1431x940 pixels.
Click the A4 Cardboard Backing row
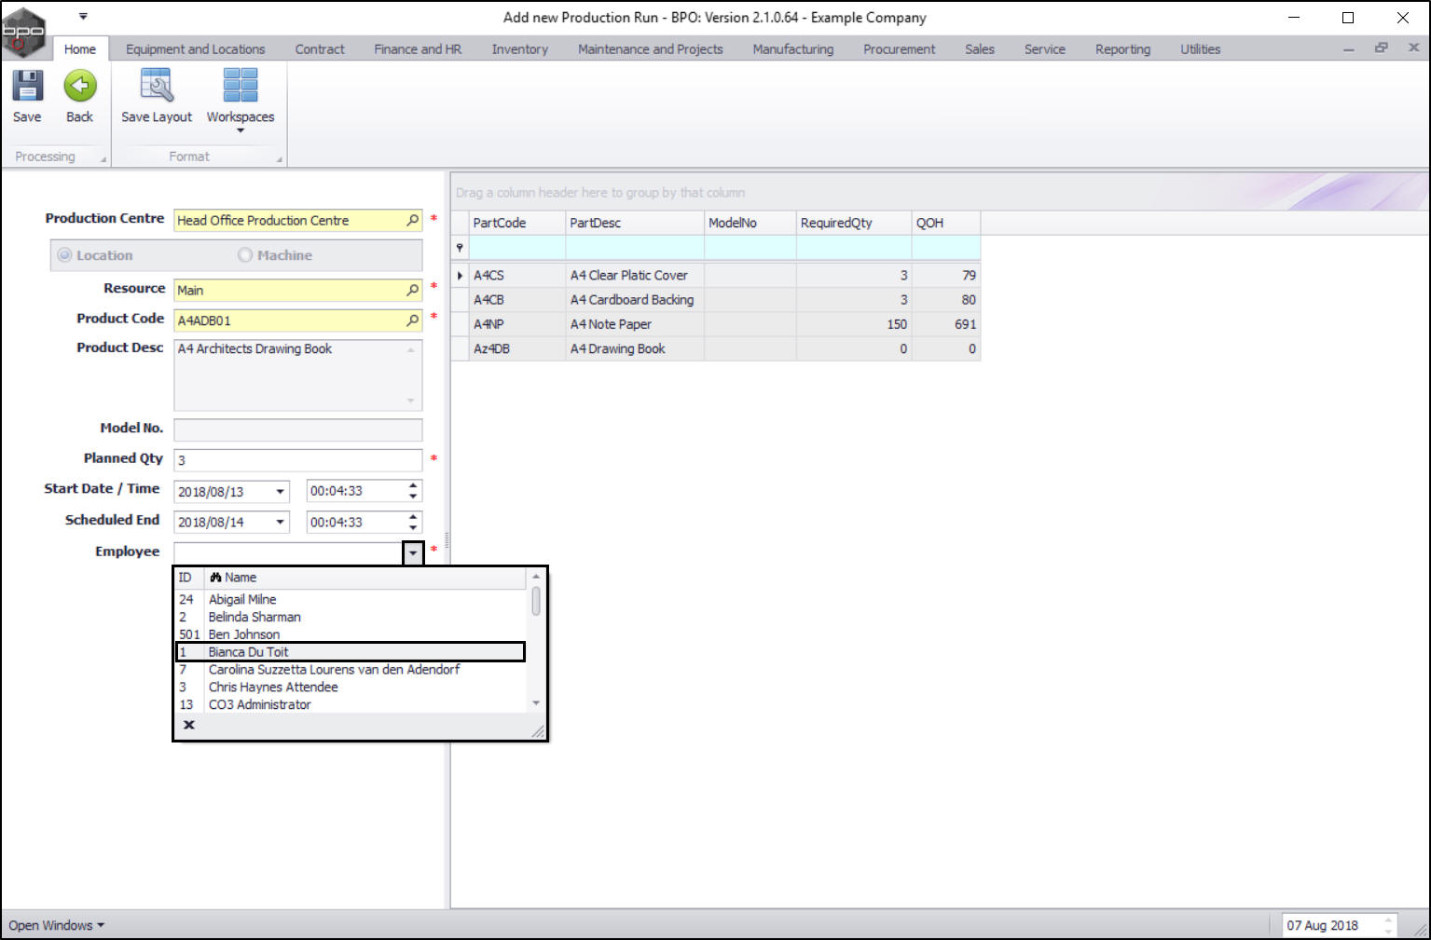coord(715,300)
